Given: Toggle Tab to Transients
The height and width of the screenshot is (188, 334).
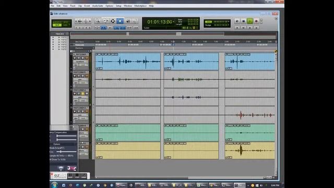Looking at the screenshot, I should pyautogui.click(x=103, y=28).
